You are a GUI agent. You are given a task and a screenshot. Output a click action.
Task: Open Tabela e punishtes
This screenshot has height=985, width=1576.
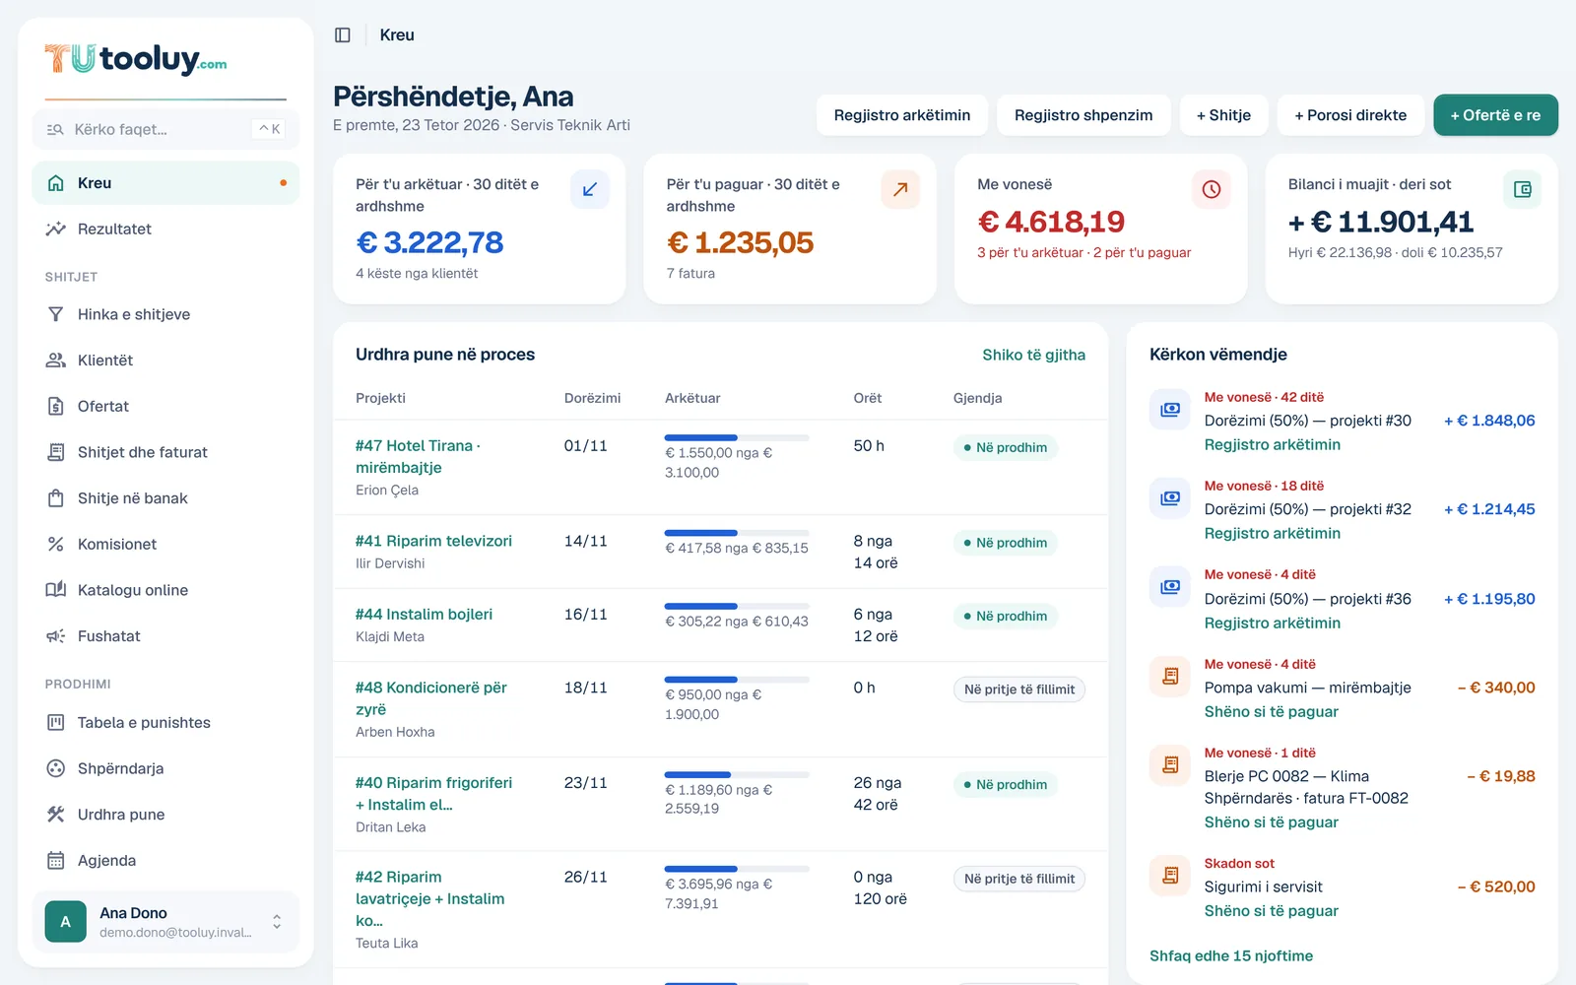point(165,722)
